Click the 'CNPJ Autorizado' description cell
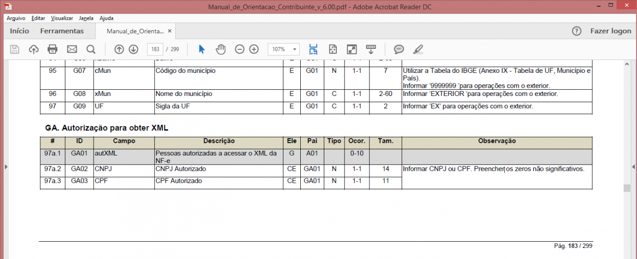 point(219,171)
